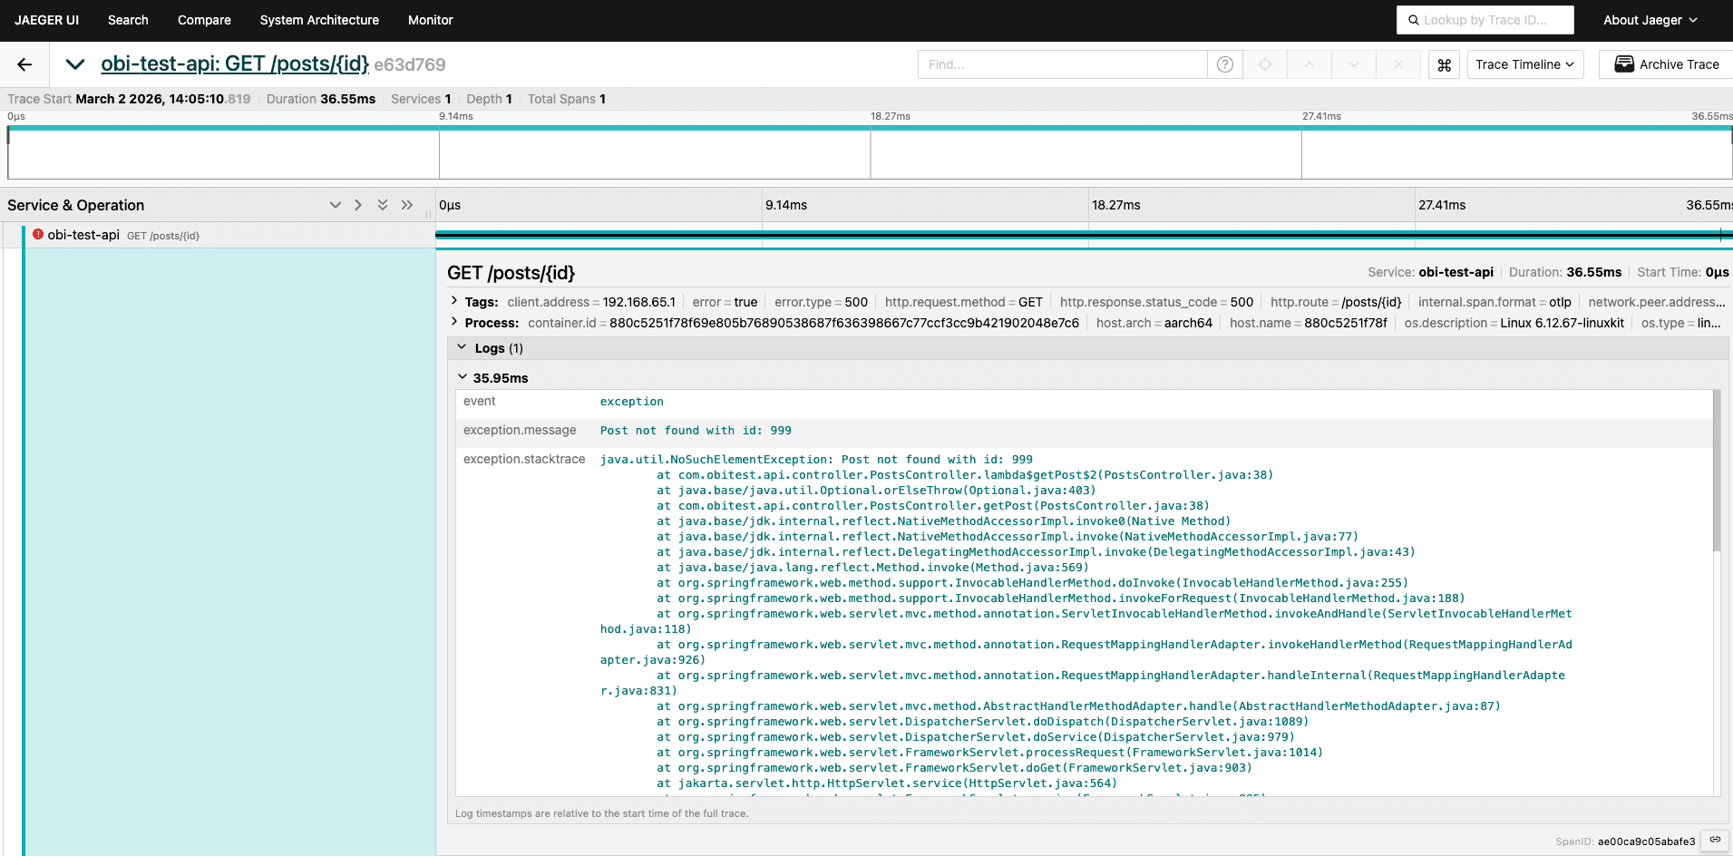Open the Monitor page

tap(431, 20)
